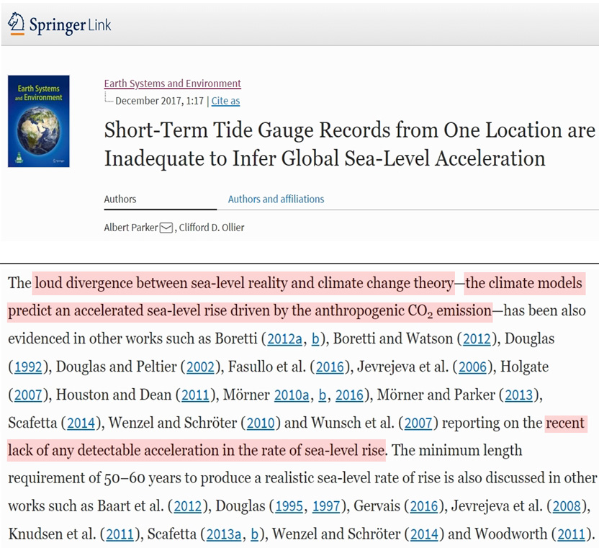The height and width of the screenshot is (548, 599).
Task: Open the Scafetta 2013 b citation link
Action: [255, 534]
